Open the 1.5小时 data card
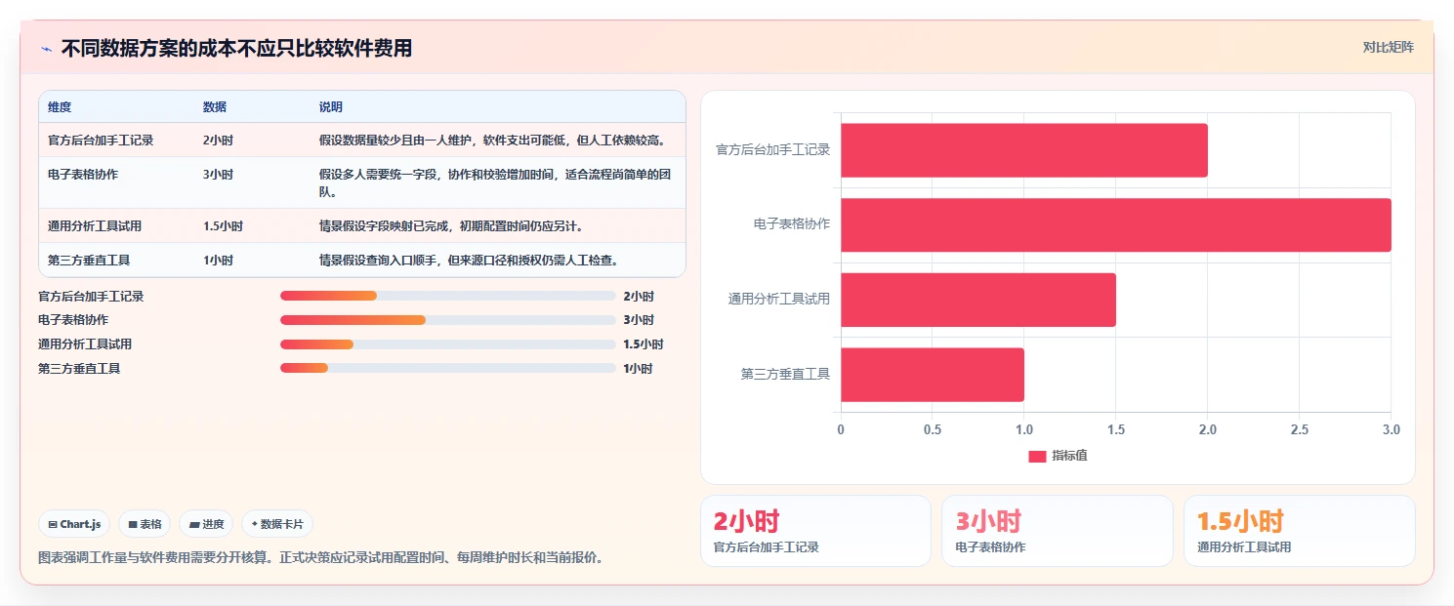This screenshot has width=1454, height=606. pyautogui.click(x=1300, y=531)
